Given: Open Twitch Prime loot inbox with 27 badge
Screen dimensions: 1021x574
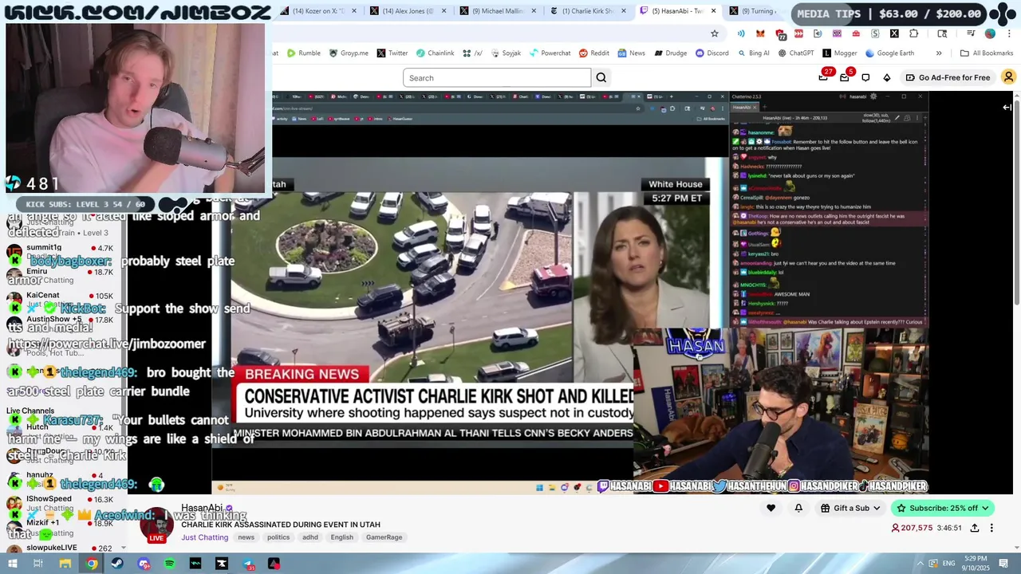Looking at the screenshot, I should pyautogui.click(x=825, y=76).
